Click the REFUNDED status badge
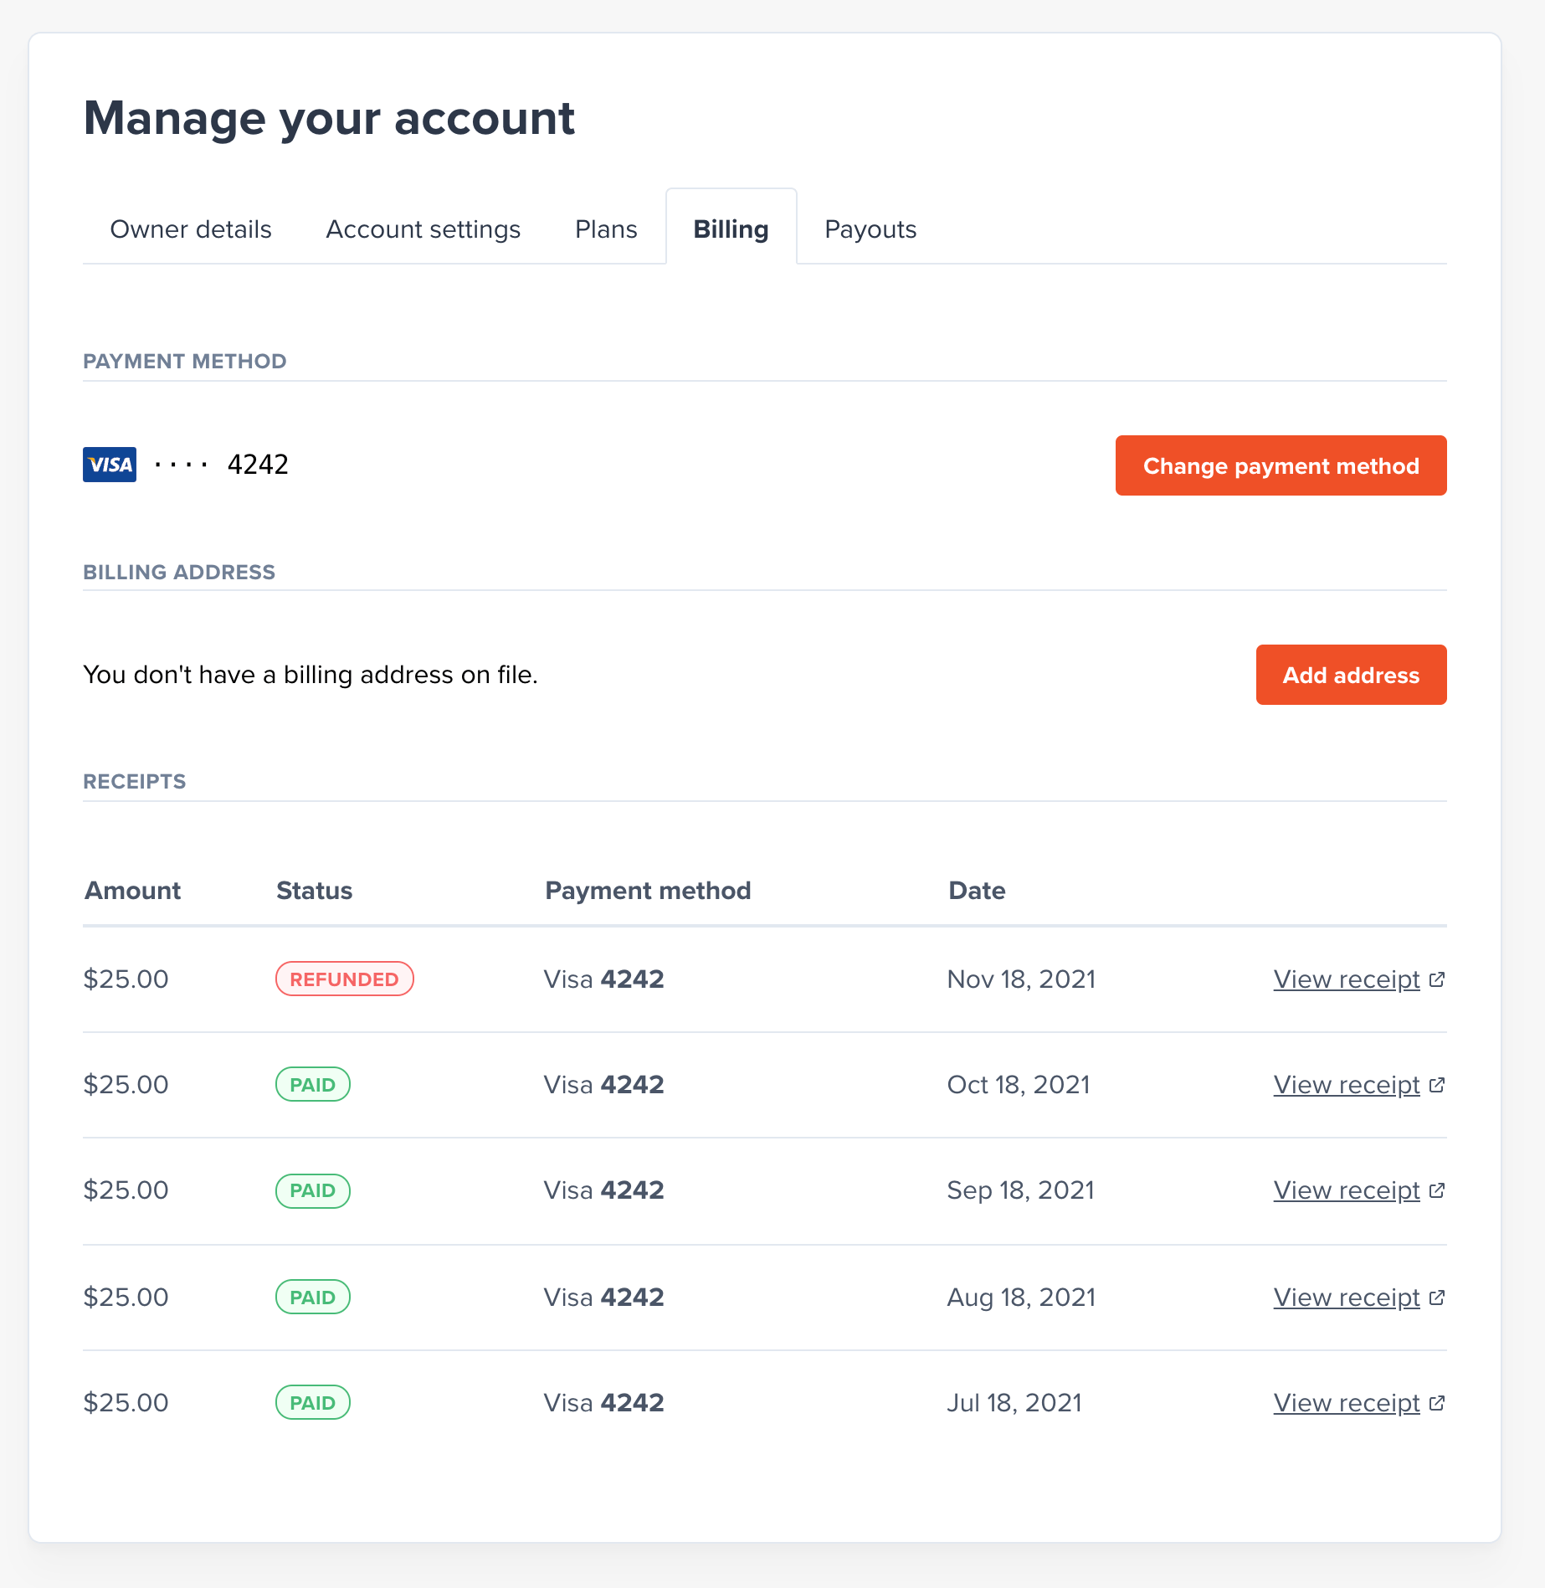The image size is (1545, 1588). click(x=344, y=979)
